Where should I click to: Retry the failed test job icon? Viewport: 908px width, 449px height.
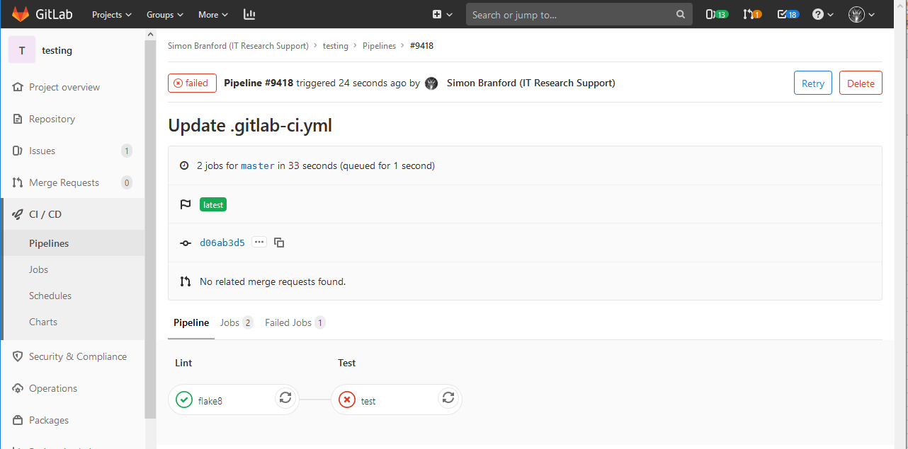coord(448,398)
